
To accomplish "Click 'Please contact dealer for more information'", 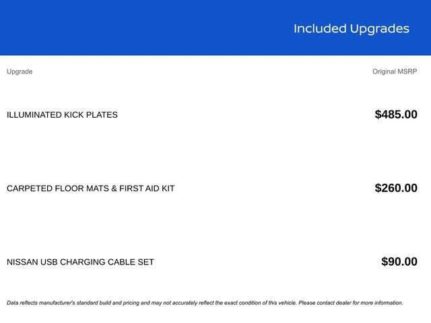I will pyautogui.click(x=350, y=303).
